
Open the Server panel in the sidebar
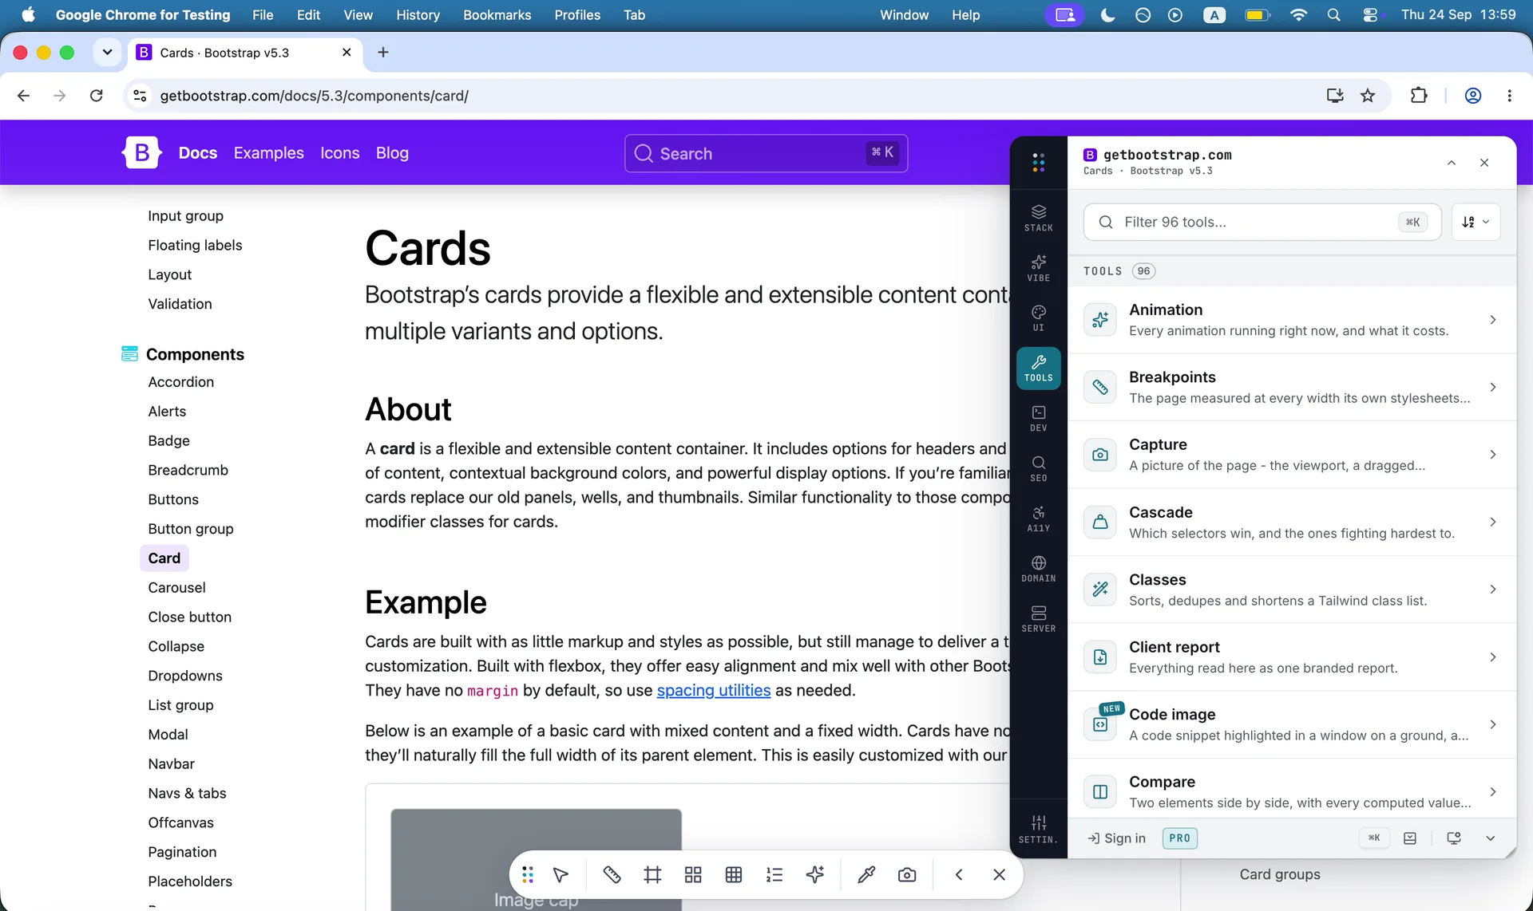1038,619
